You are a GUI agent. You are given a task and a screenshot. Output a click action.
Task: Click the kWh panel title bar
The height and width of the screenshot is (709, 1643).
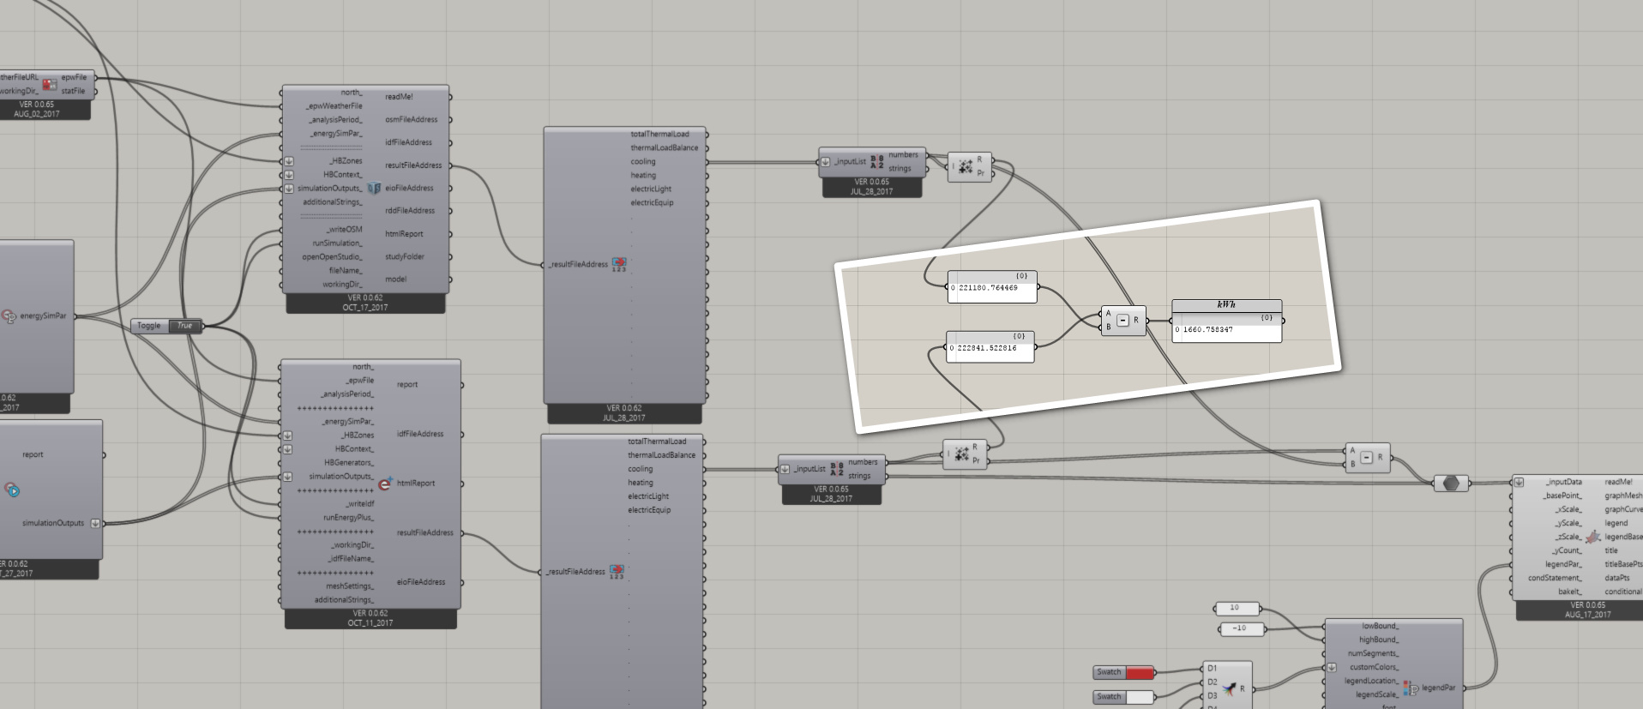1226,305
